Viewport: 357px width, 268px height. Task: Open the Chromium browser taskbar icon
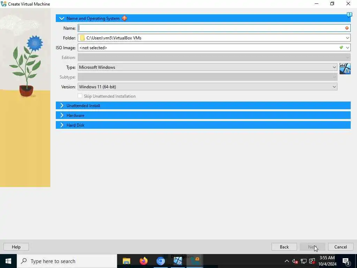tap(160, 261)
